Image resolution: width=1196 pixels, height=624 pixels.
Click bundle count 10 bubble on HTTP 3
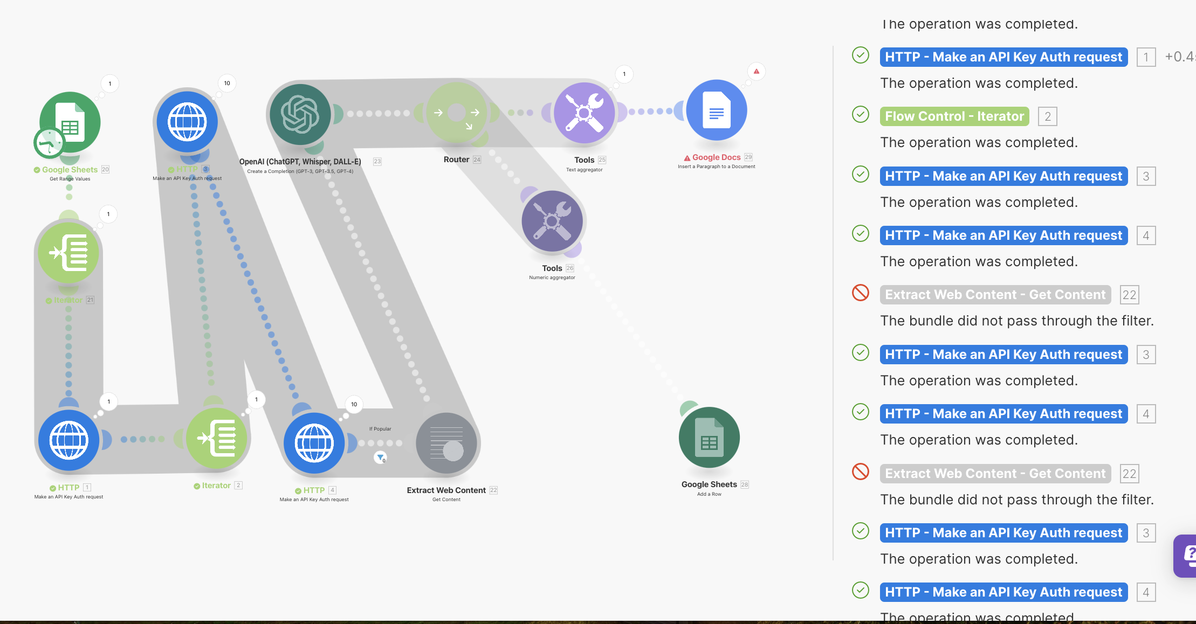click(x=227, y=83)
